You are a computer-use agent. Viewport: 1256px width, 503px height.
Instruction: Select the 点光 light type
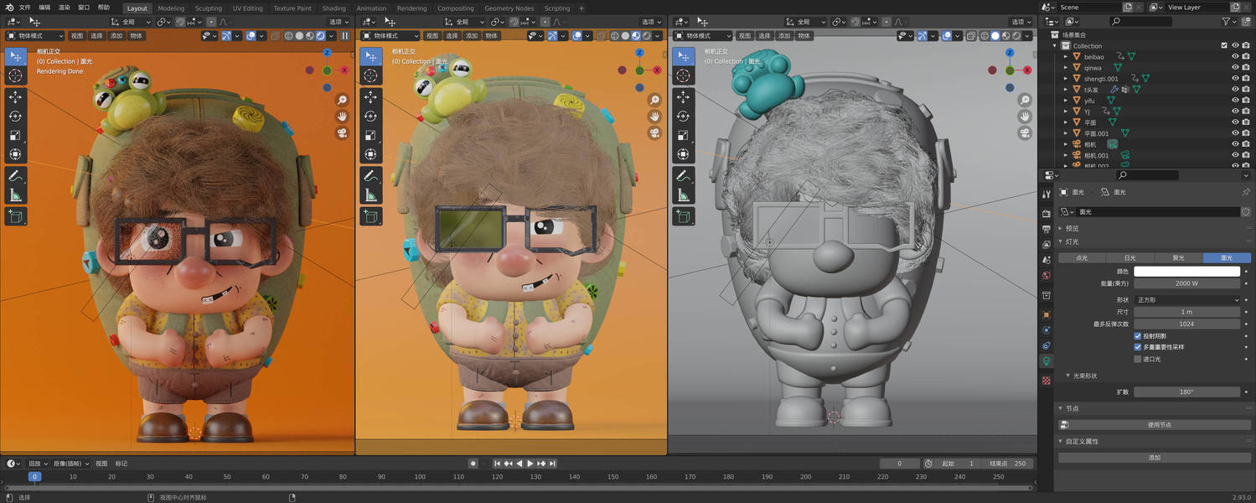[1082, 258]
